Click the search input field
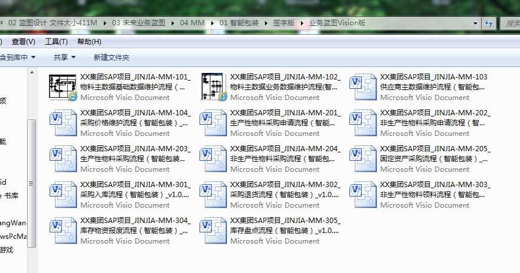 point(510,23)
